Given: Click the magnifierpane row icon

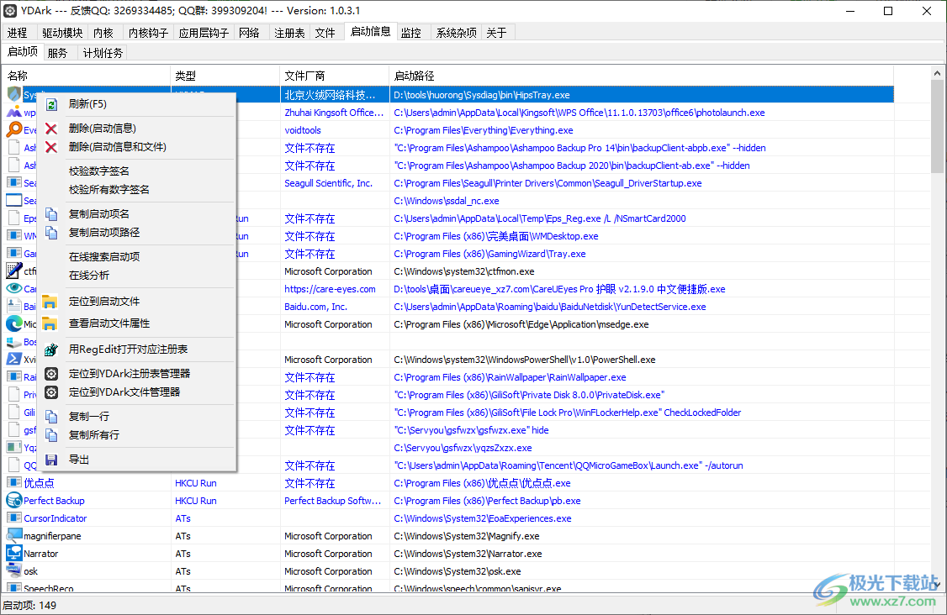Looking at the screenshot, I should [x=14, y=535].
